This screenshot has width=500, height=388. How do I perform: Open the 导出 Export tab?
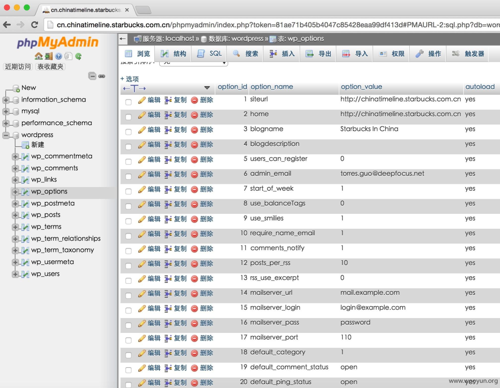tap(318, 54)
